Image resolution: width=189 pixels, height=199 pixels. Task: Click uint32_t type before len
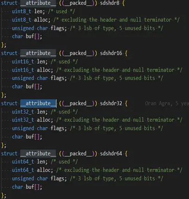point(23,112)
